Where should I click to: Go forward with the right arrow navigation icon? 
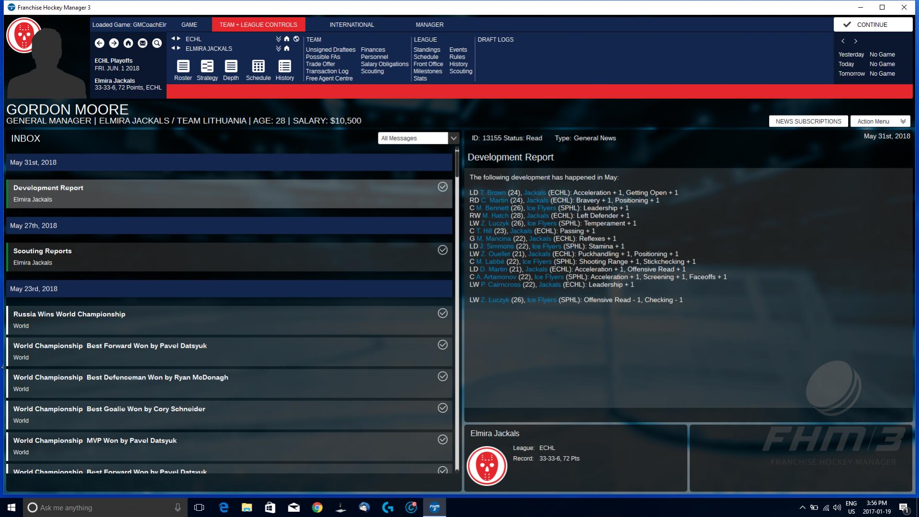pyautogui.click(x=114, y=43)
